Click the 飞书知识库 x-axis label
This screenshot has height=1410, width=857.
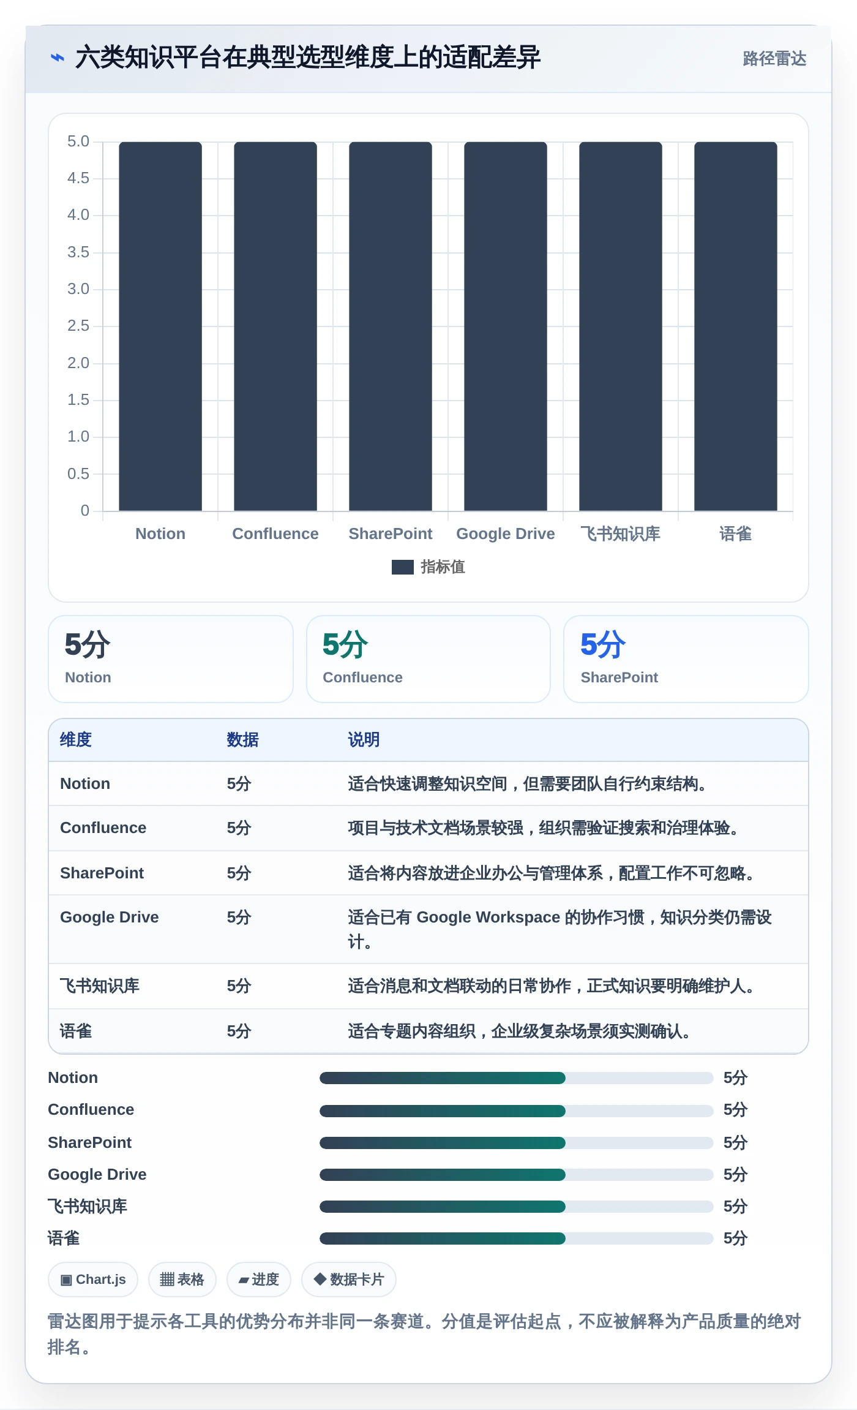(x=621, y=533)
